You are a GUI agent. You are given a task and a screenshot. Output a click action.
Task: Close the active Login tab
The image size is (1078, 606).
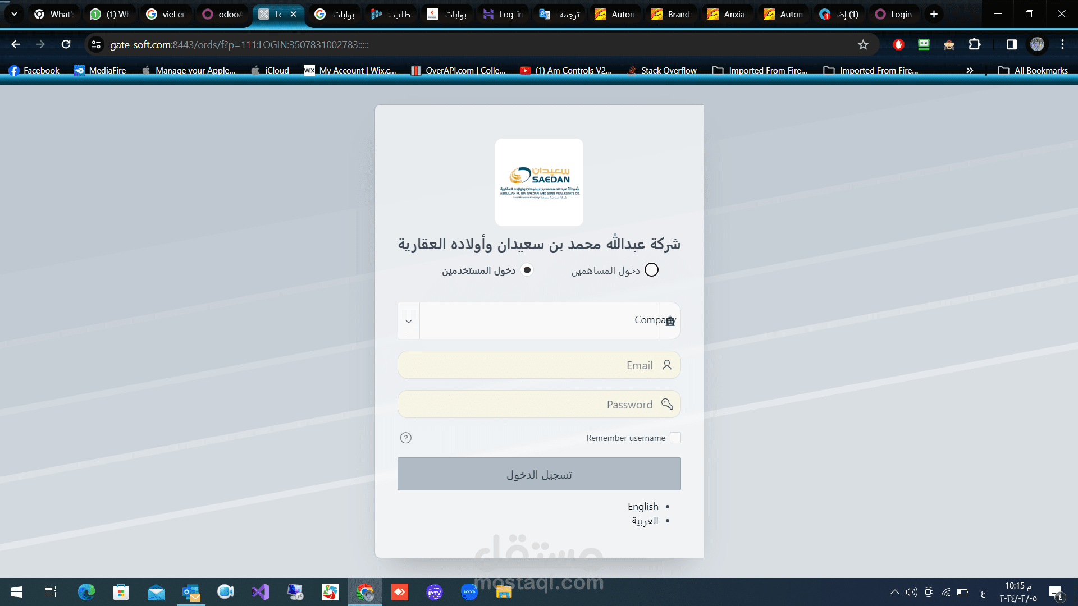(x=293, y=14)
